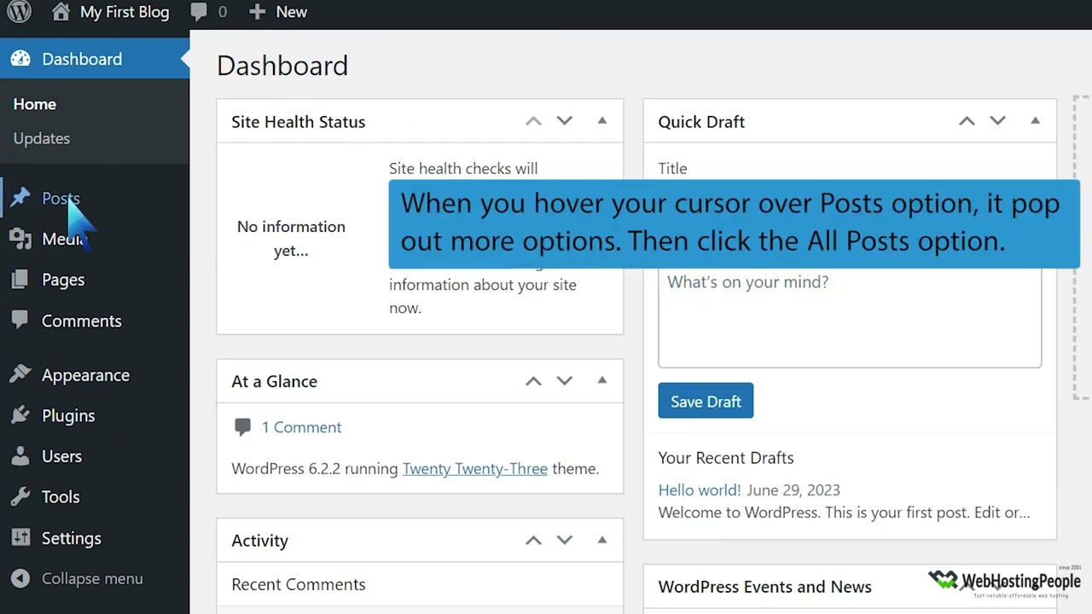Move Activity panel up

pos(533,540)
